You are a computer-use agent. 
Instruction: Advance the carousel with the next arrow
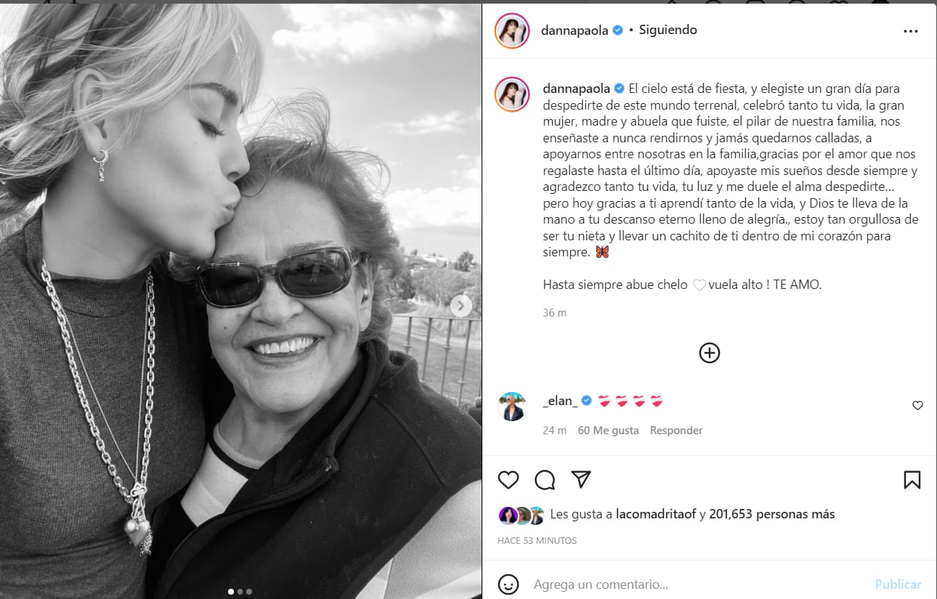[x=461, y=306]
